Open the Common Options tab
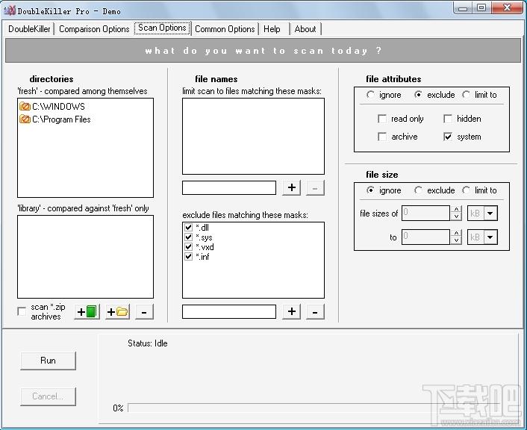527x430 pixels. tap(225, 29)
